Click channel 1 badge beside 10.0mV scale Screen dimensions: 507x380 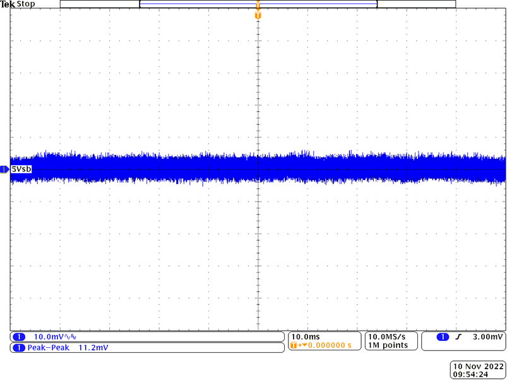[x=20, y=337]
